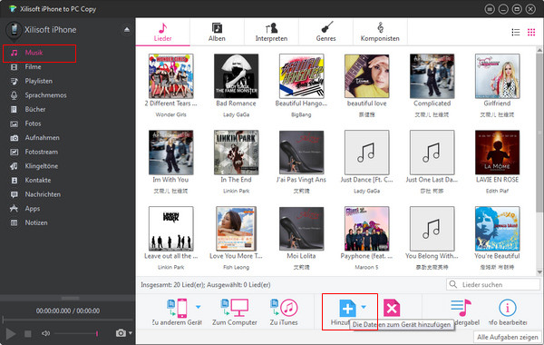The width and height of the screenshot is (544, 345).
Task: Click the Lieder suchen search field
Action: (493, 284)
